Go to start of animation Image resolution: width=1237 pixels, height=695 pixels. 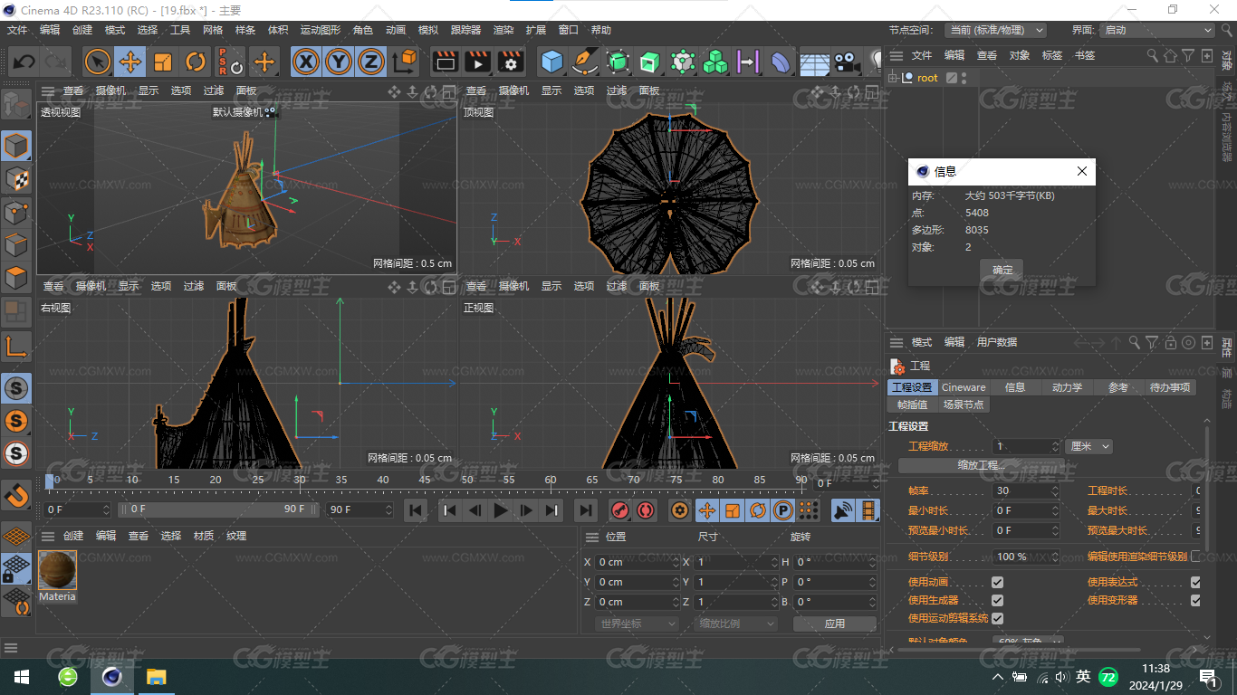pos(416,510)
